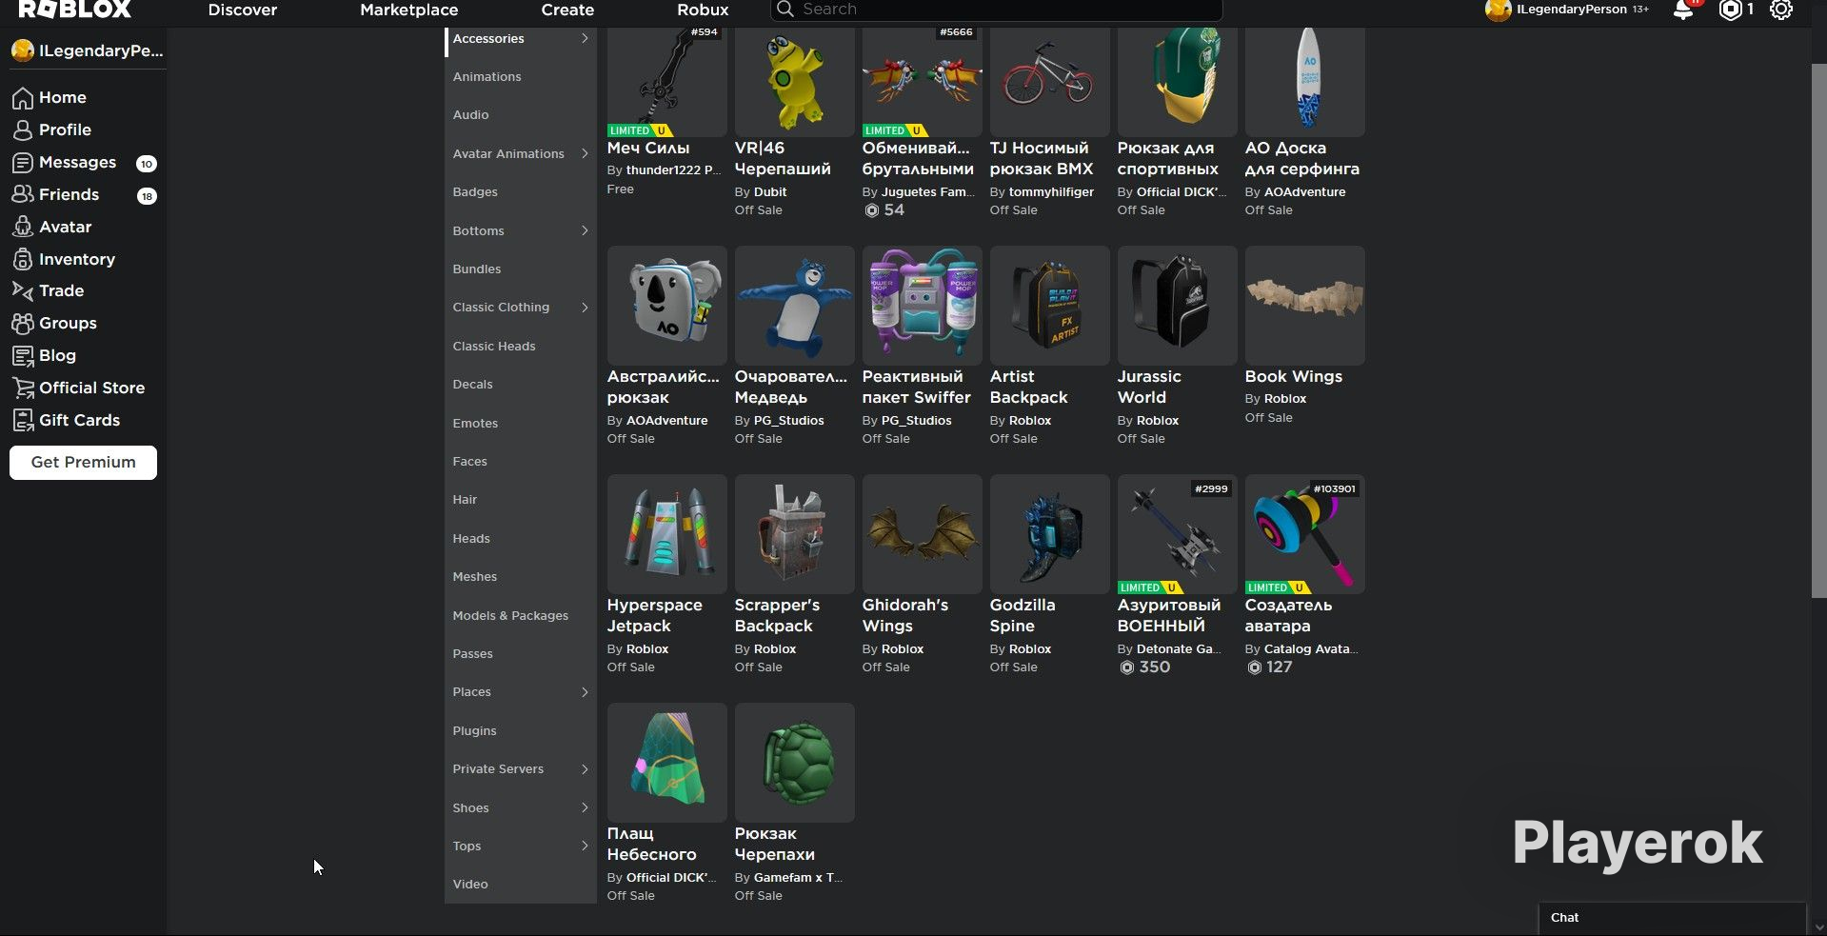The image size is (1827, 936).
Task: Open notifications bell icon
Action: tap(1683, 10)
